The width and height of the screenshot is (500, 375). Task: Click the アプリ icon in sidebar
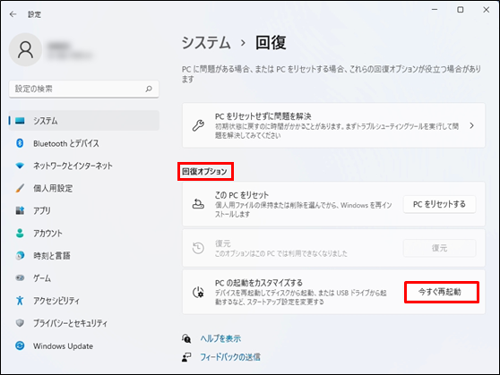pos(20,210)
